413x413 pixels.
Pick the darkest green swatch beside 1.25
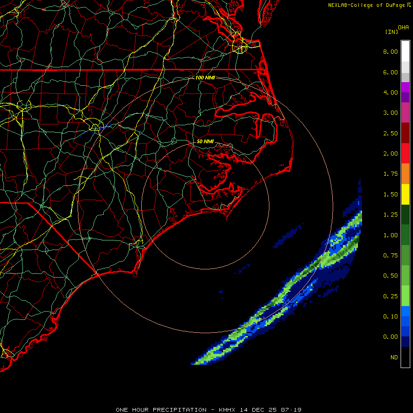[405, 214]
